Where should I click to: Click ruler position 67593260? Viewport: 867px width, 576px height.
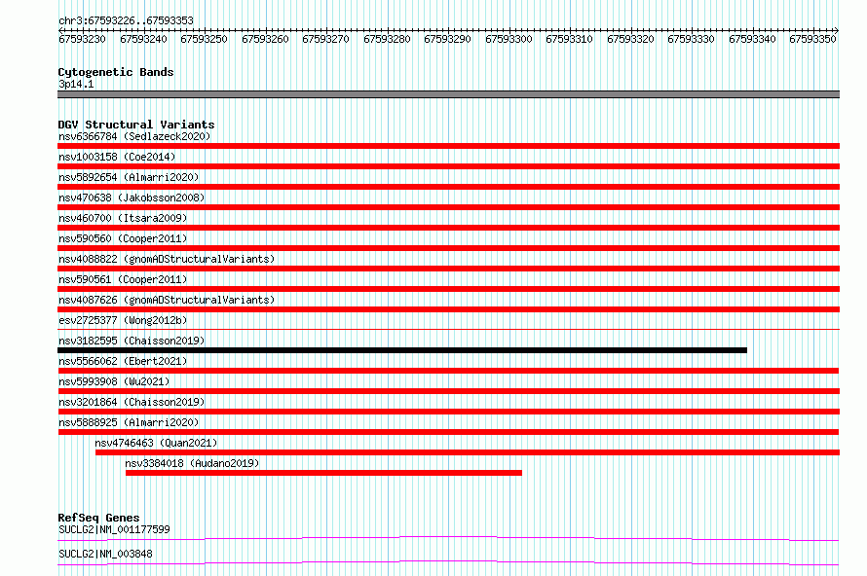265,39
